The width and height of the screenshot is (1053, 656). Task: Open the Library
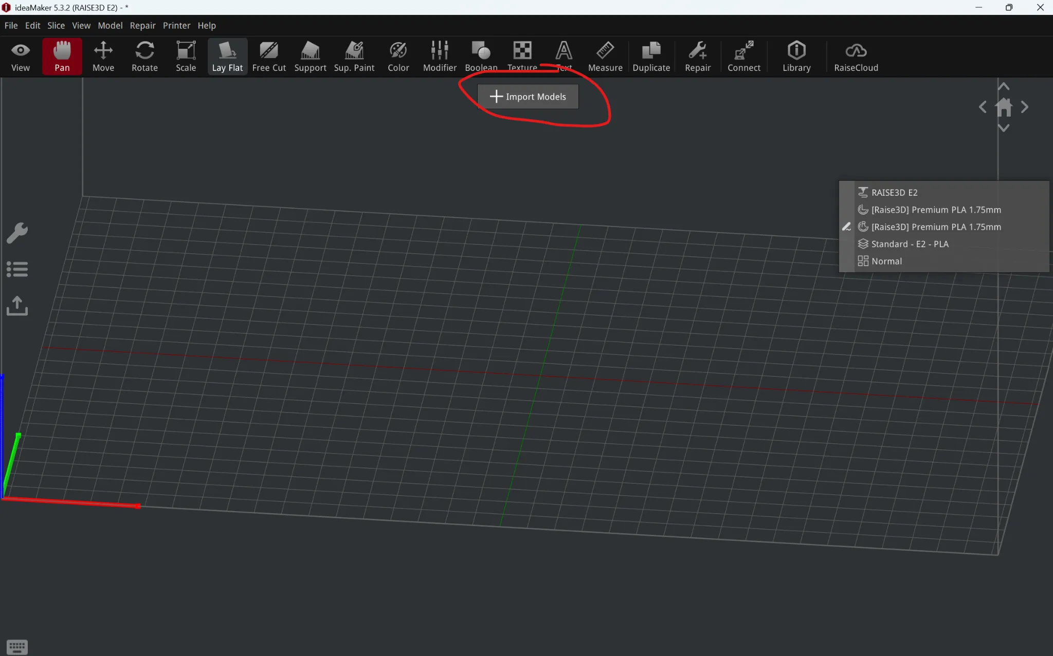(796, 57)
